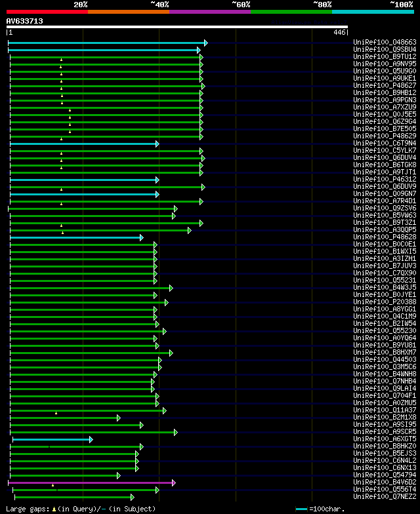Click yellow gap marker under the UniRef100_B7E505 bar
Screen dimensions: 420x514
pyautogui.click(x=70, y=132)
